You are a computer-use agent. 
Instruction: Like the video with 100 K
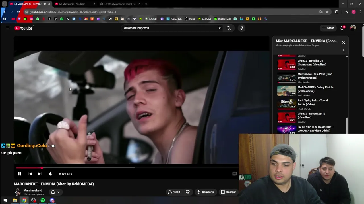(x=174, y=192)
